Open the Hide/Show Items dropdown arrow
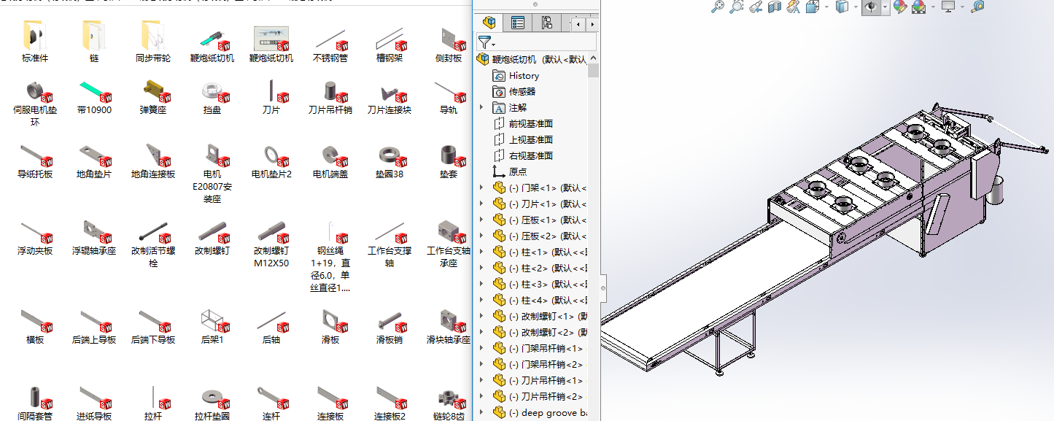Screen dimensions: 1054x421 [x=884, y=7]
